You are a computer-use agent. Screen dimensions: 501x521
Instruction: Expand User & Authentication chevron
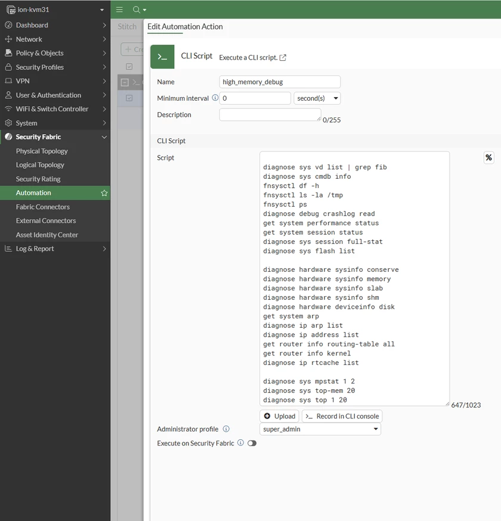click(x=104, y=95)
